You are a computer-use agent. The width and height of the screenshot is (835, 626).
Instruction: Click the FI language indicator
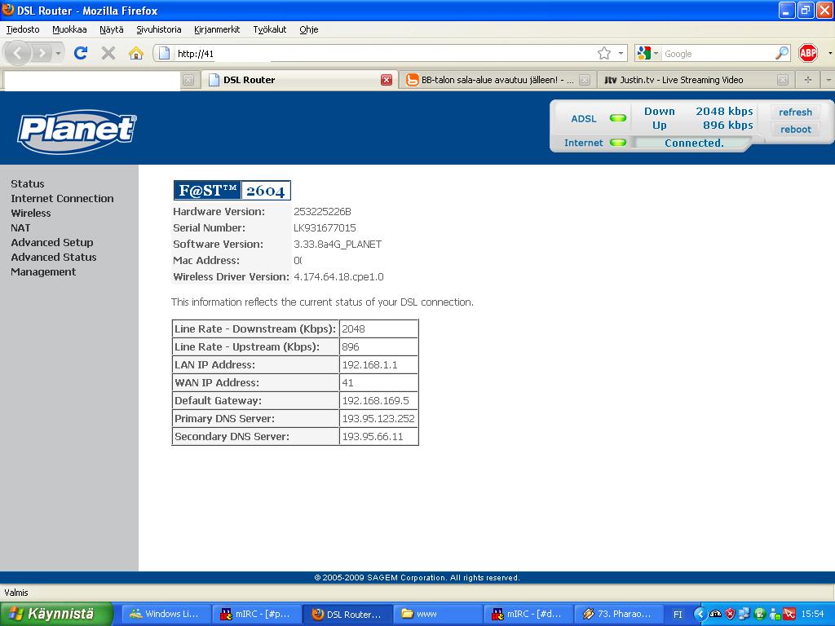[x=678, y=615]
